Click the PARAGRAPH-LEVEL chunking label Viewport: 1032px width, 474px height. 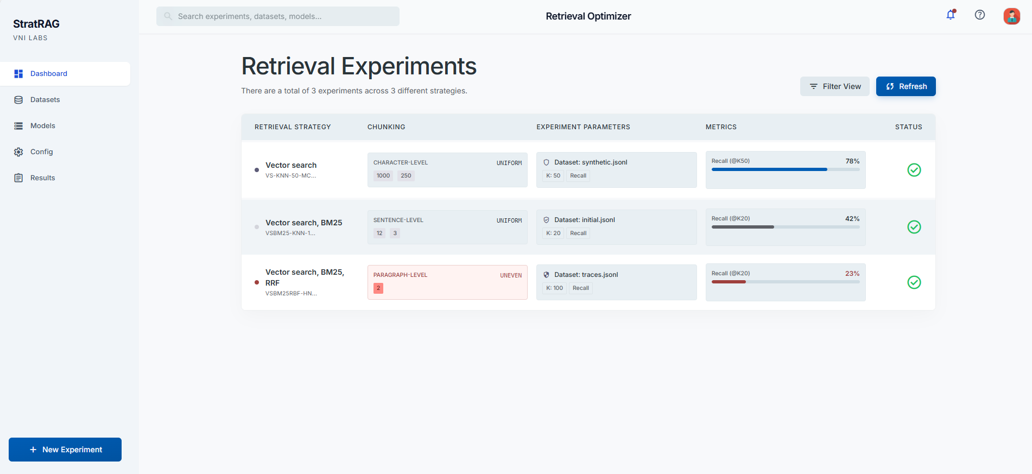point(401,275)
